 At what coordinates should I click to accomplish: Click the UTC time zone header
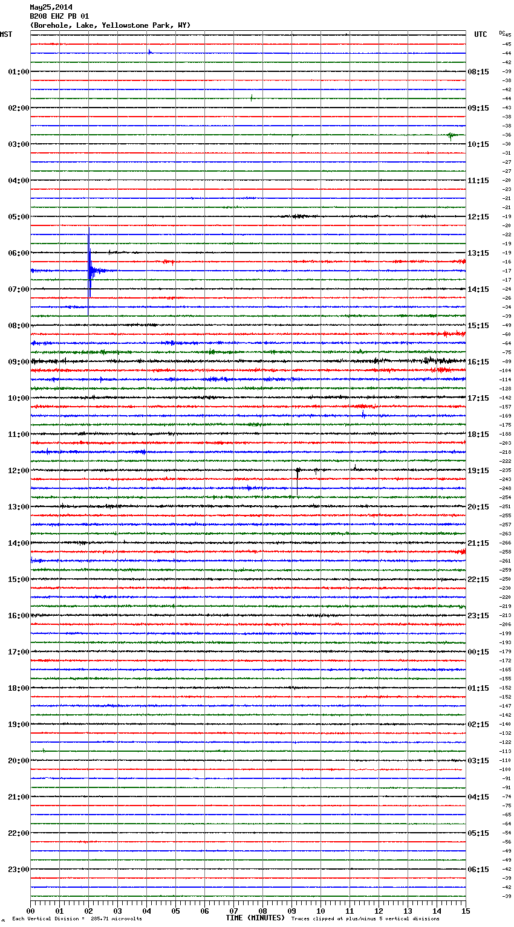(481, 34)
